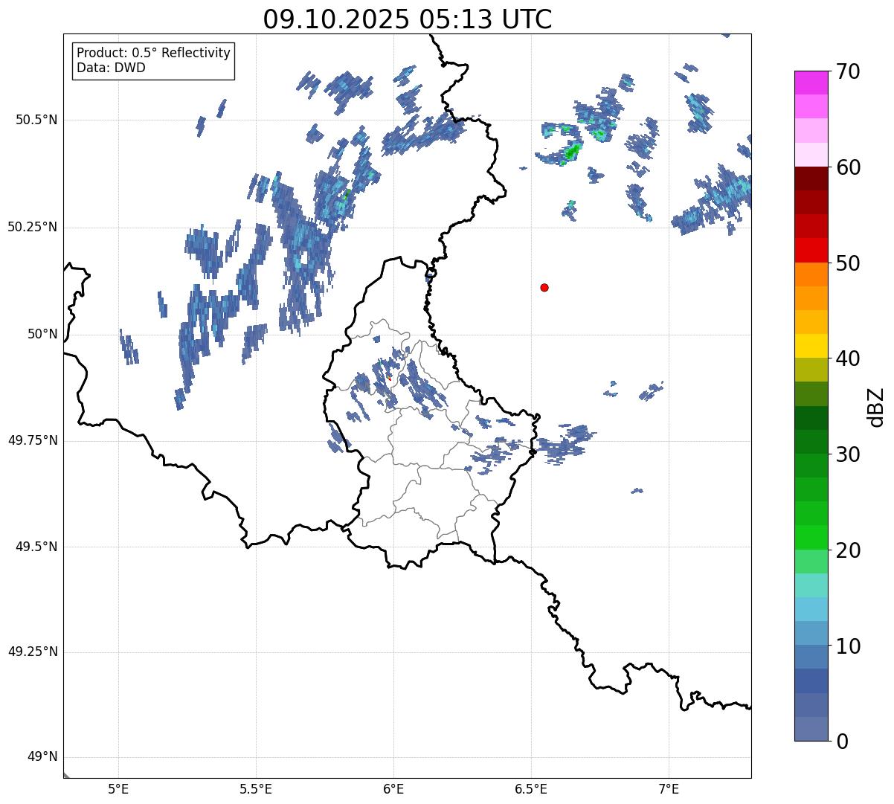Click the 49.25°N latitude label
This screenshot has height=804, width=894.
point(33,652)
